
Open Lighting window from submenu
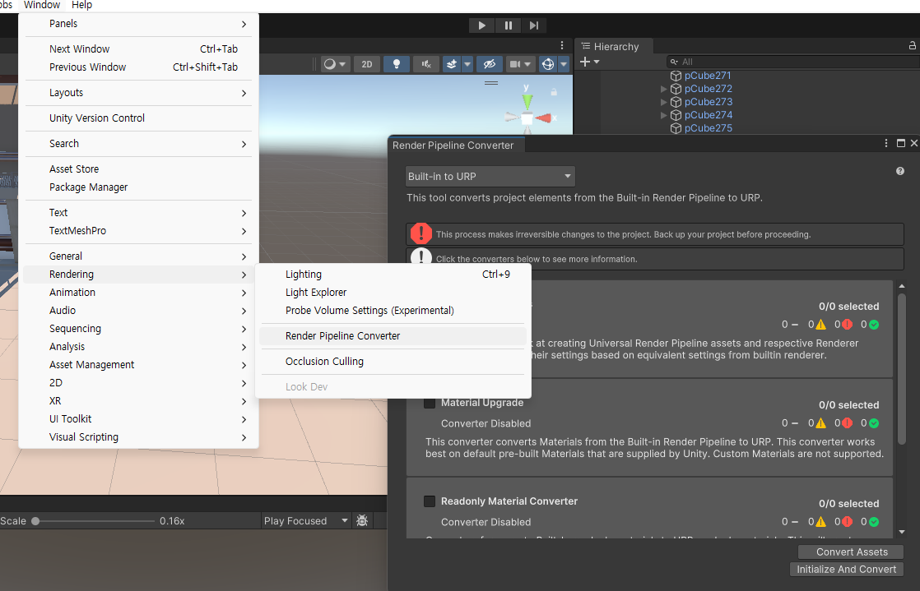(393, 275)
